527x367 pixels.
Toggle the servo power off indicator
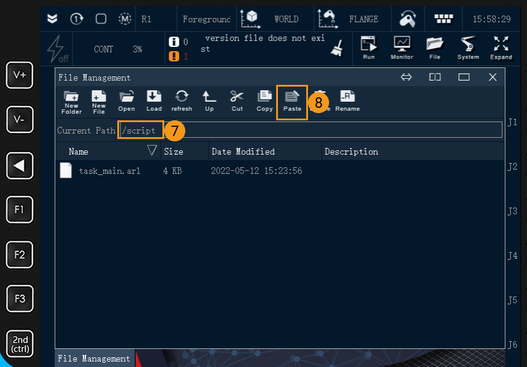pyautogui.click(x=55, y=48)
